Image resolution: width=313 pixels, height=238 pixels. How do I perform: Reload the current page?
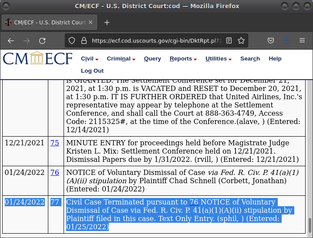42,41
